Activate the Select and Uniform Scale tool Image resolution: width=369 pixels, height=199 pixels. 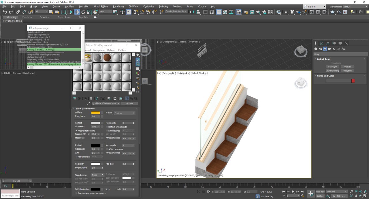(x=89, y=12)
